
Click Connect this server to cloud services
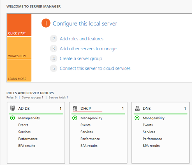(95, 68)
